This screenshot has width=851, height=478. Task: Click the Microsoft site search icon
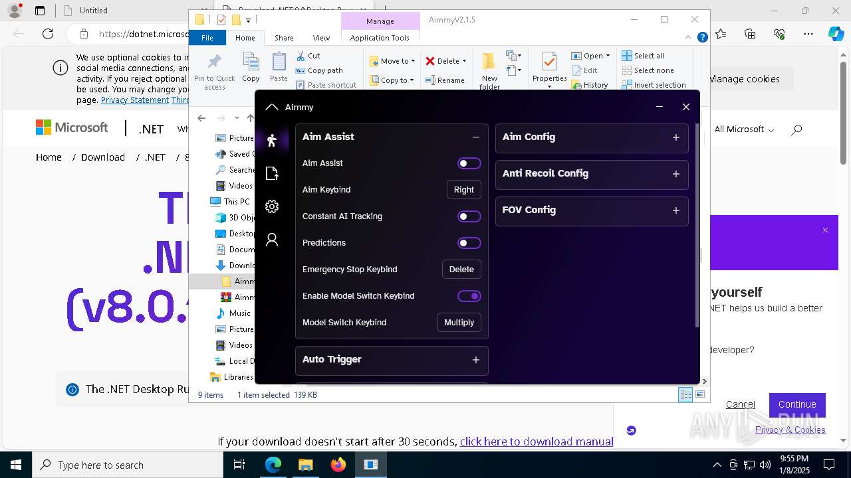(x=796, y=129)
